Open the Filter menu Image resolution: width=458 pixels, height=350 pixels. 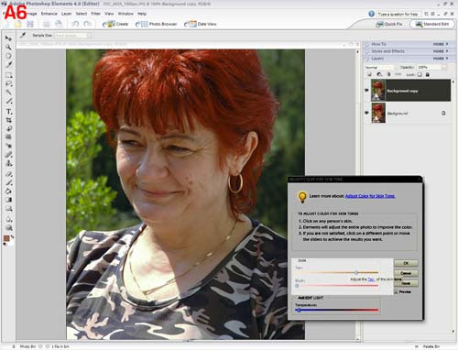click(95, 14)
